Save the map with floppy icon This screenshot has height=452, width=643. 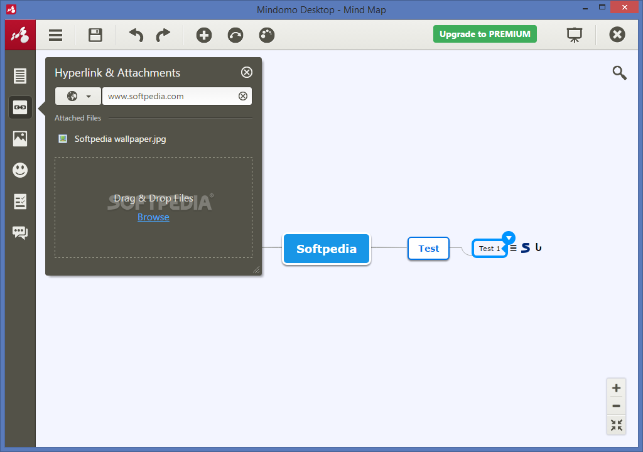pyautogui.click(x=95, y=35)
